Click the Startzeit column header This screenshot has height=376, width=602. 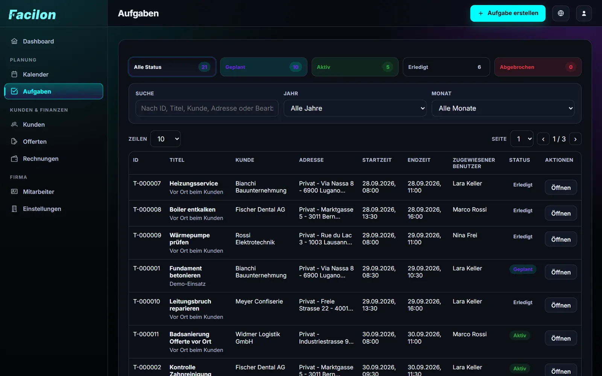pyautogui.click(x=377, y=160)
